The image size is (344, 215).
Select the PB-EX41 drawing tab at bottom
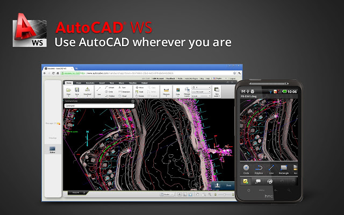coord(77,192)
